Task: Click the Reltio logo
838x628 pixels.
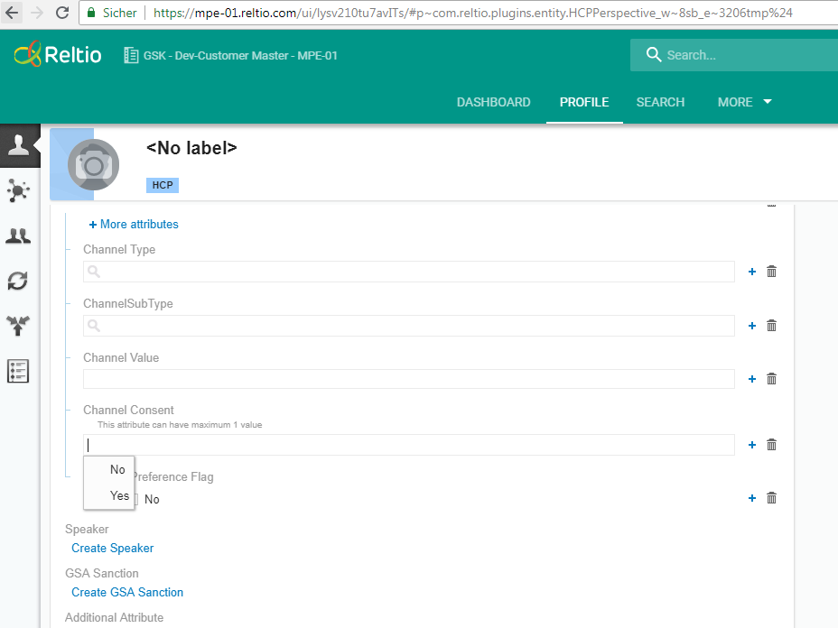Action: click(x=58, y=54)
